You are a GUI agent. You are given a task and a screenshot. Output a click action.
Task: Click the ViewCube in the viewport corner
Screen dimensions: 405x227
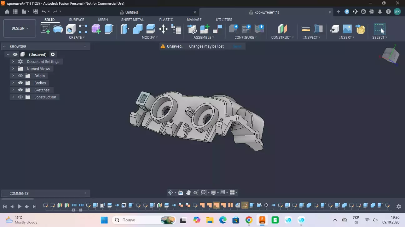coord(390,55)
